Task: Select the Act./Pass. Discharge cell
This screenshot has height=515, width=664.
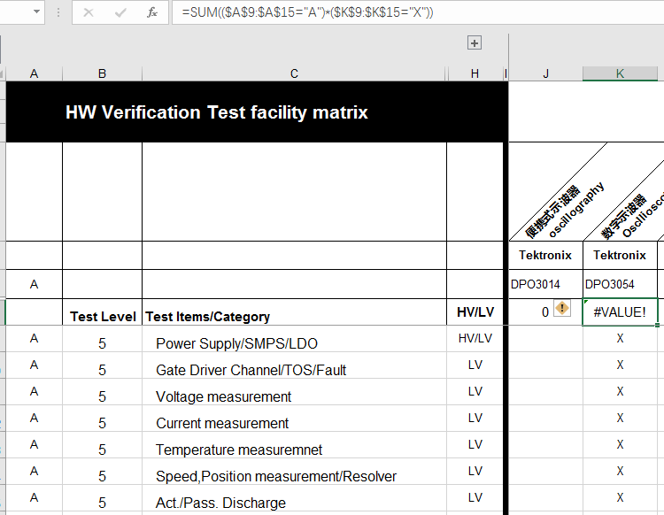Action: coord(294,498)
